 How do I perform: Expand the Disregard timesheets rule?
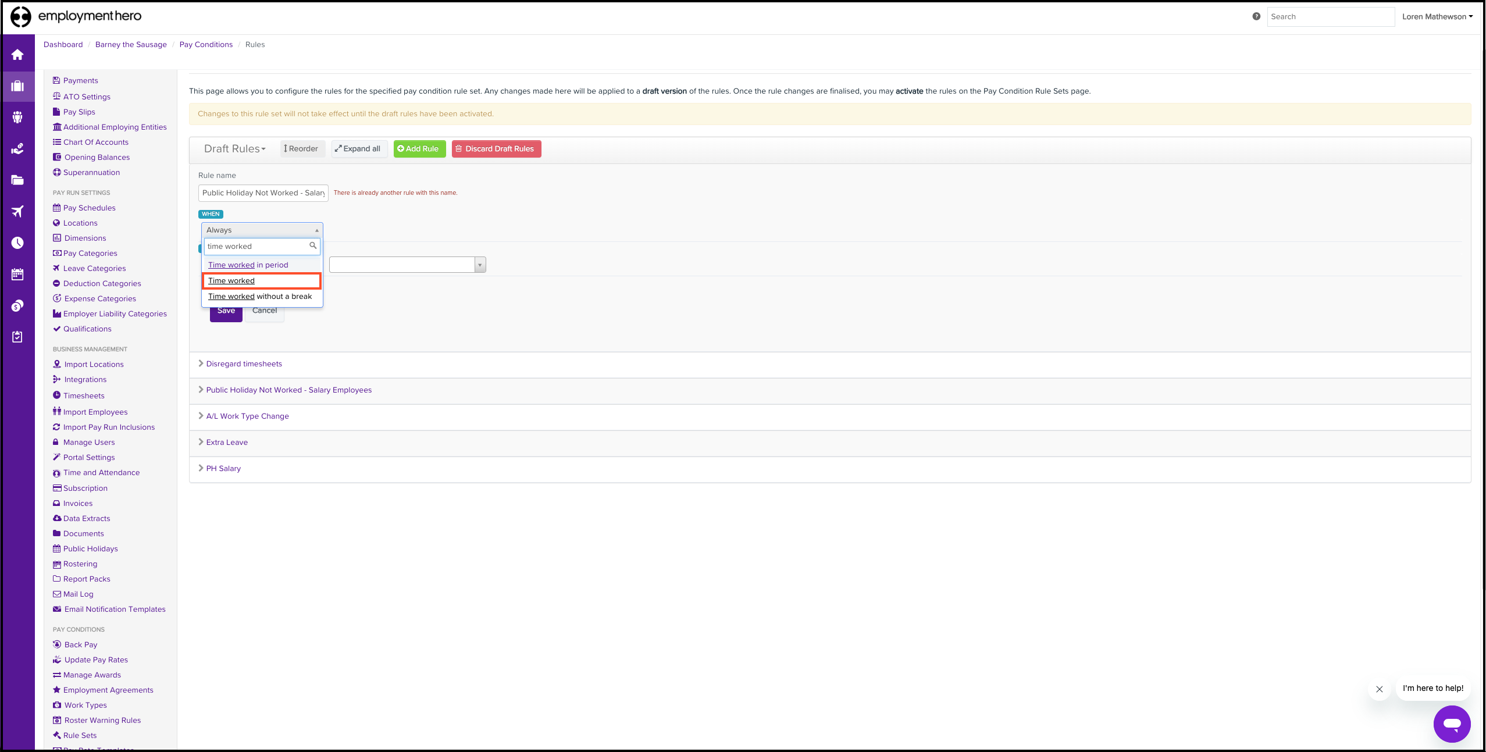244,364
